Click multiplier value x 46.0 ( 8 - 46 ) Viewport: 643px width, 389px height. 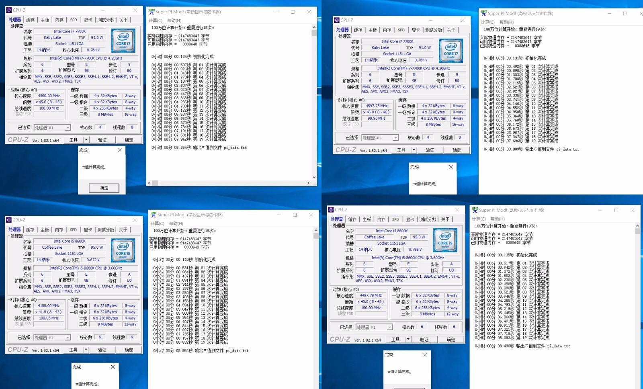click(x=377, y=112)
